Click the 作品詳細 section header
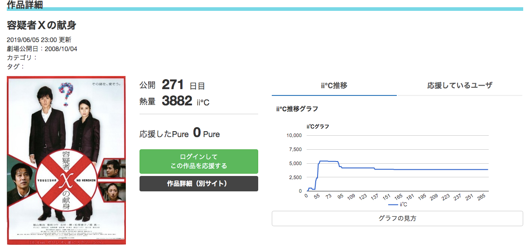Viewport: 525px width, 247px height. point(25,4)
